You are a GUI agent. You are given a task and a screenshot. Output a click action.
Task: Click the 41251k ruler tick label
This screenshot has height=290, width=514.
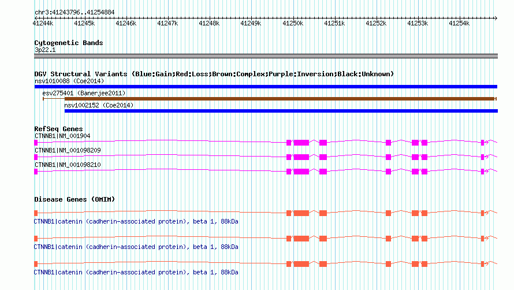tap(334, 23)
